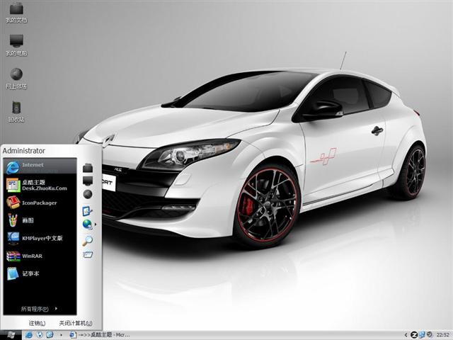Image resolution: width=453 pixels, height=340 pixels.
Task: Open the Run icon in Start menu sidebar
Action: 88,255
